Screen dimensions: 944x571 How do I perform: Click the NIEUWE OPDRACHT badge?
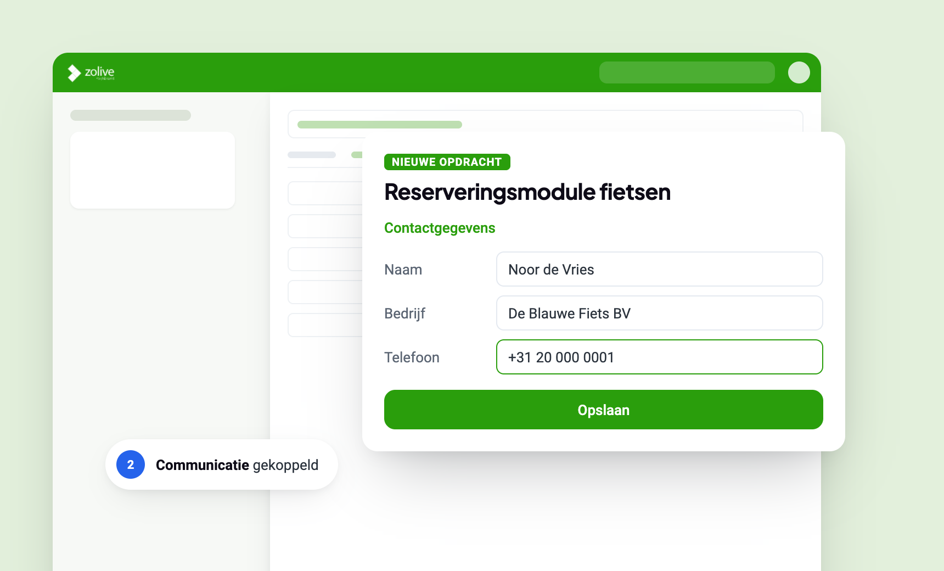click(447, 162)
